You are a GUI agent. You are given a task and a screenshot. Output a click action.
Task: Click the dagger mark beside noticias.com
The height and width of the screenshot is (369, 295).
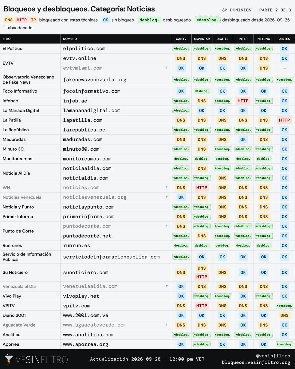167,187
